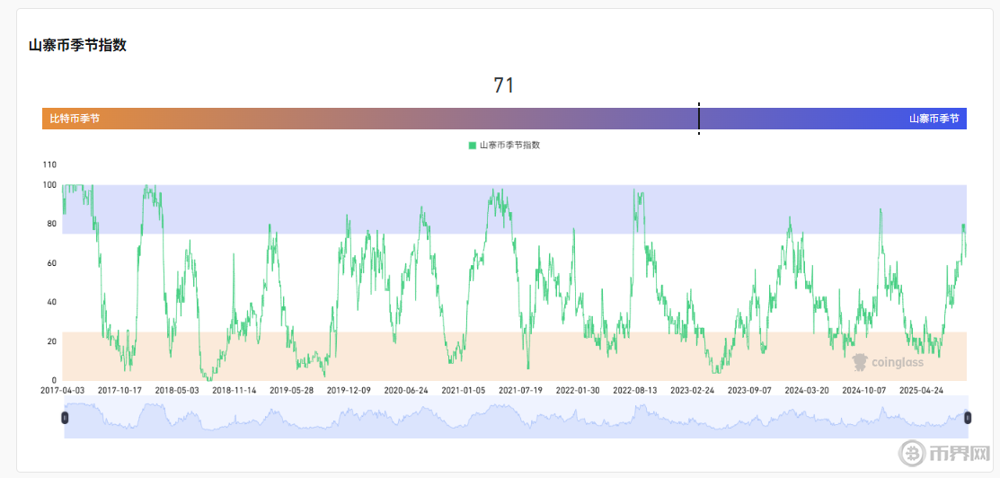
Task: Click the chart heading 山寨币季节指数 at top-left
Action: [77, 46]
